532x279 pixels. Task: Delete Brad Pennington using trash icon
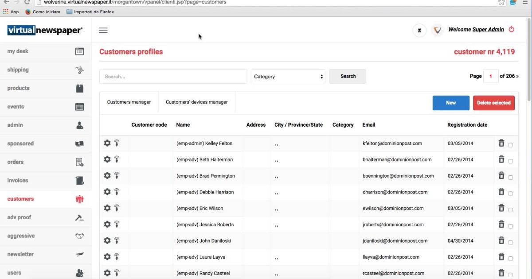click(x=501, y=175)
